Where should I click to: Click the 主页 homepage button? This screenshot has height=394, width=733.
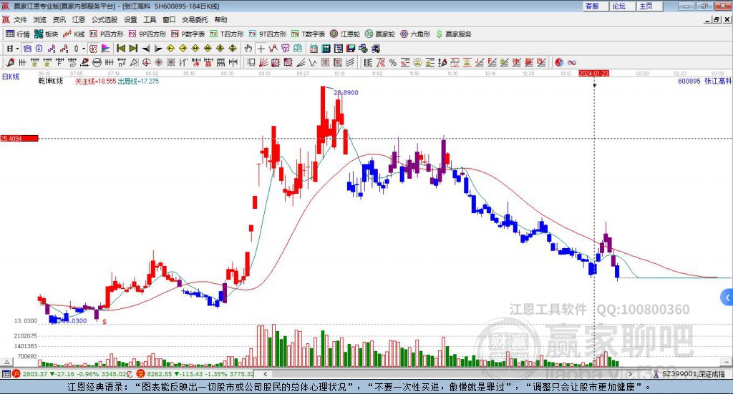pyautogui.click(x=649, y=6)
